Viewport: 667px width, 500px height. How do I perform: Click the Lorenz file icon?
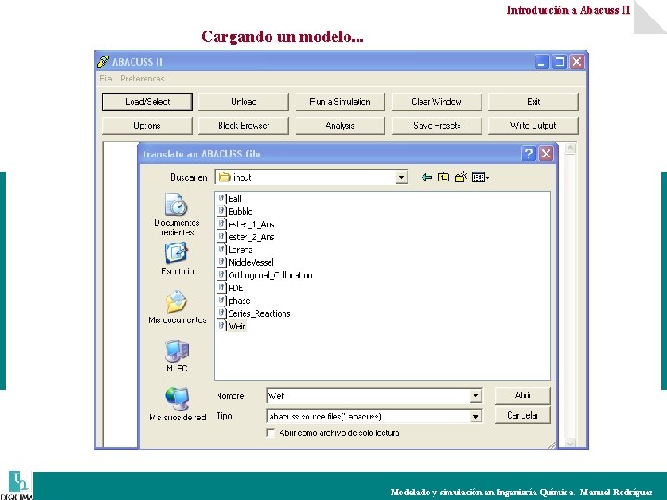[221, 249]
